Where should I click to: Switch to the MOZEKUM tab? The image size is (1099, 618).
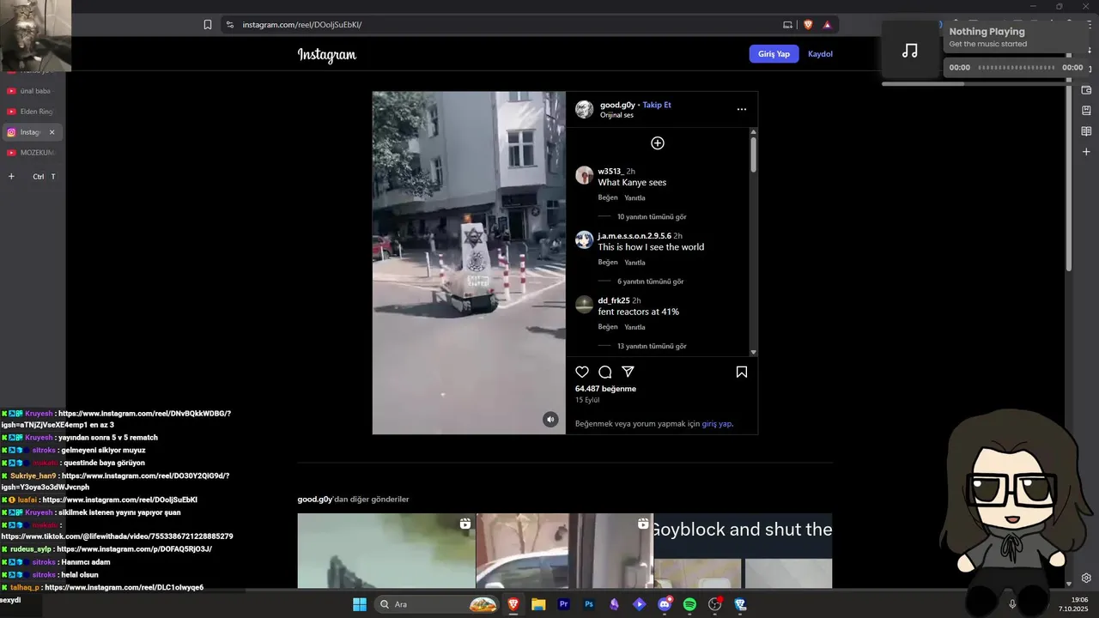(x=31, y=153)
